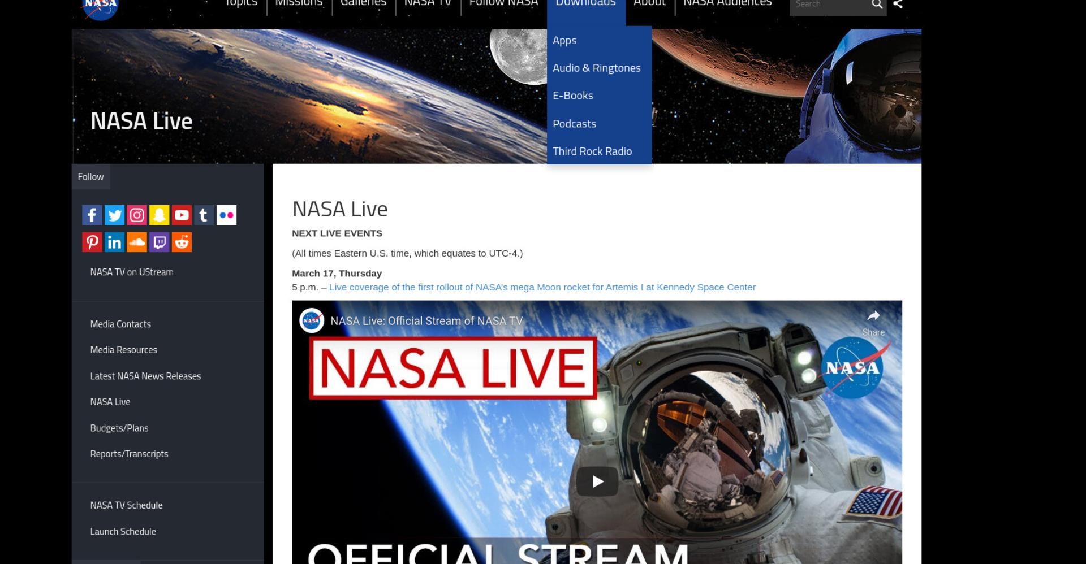
Task: Click the NASA channel avatar on the video
Action: pos(311,320)
